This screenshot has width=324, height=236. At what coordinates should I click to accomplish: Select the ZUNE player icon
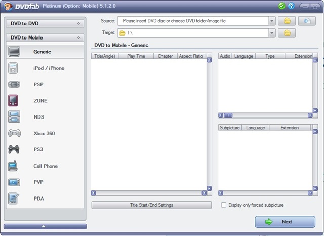click(x=13, y=101)
